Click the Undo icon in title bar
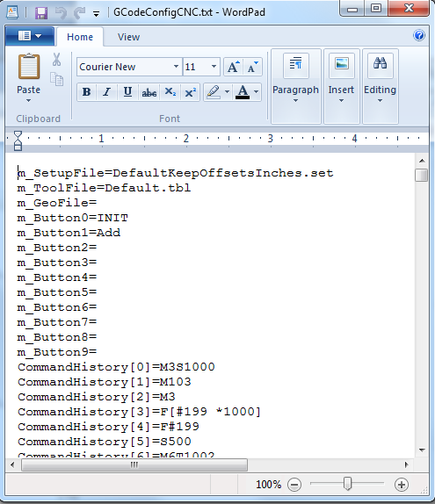This screenshot has height=504, width=435. pos(61,13)
